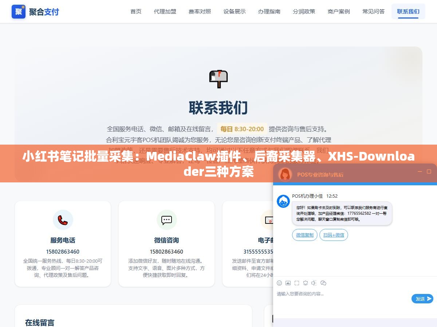Open the 首页 nav item
The image size is (437, 327).
[136, 12]
